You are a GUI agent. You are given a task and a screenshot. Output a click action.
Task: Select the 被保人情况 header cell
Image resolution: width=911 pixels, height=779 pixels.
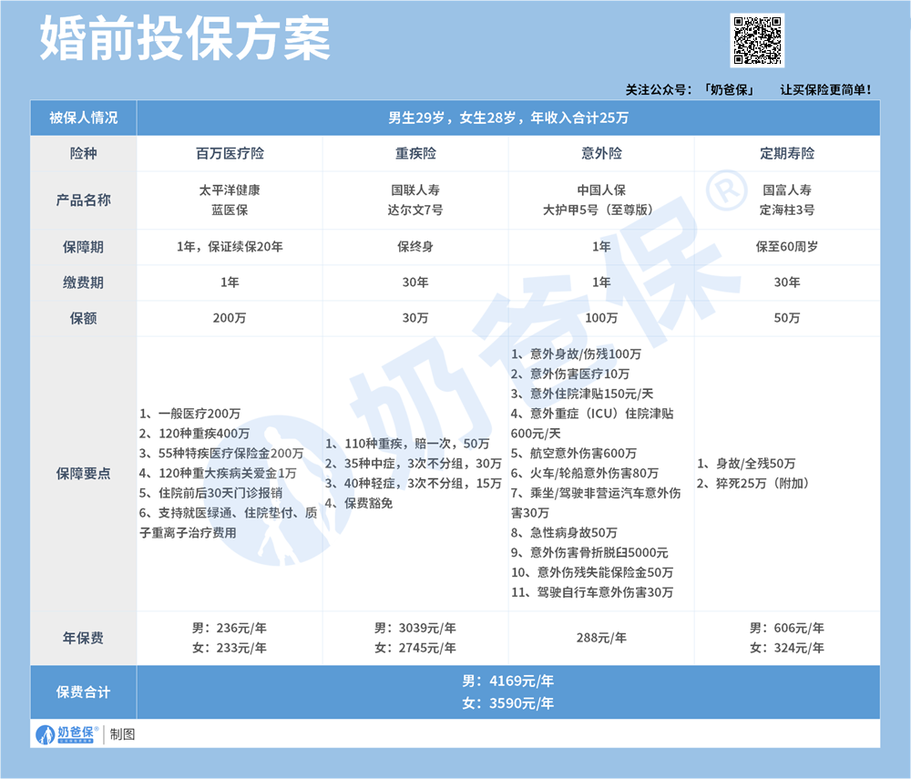(x=84, y=118)
